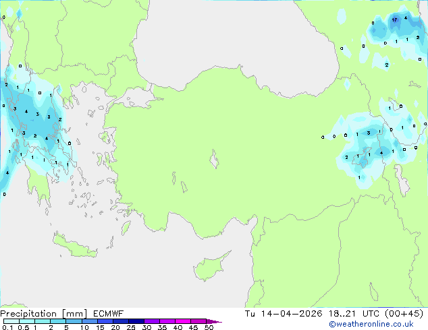Click the 'Precipitation [mm]' title text
This screenshot has width=428, height=330.
pos(44,314)
